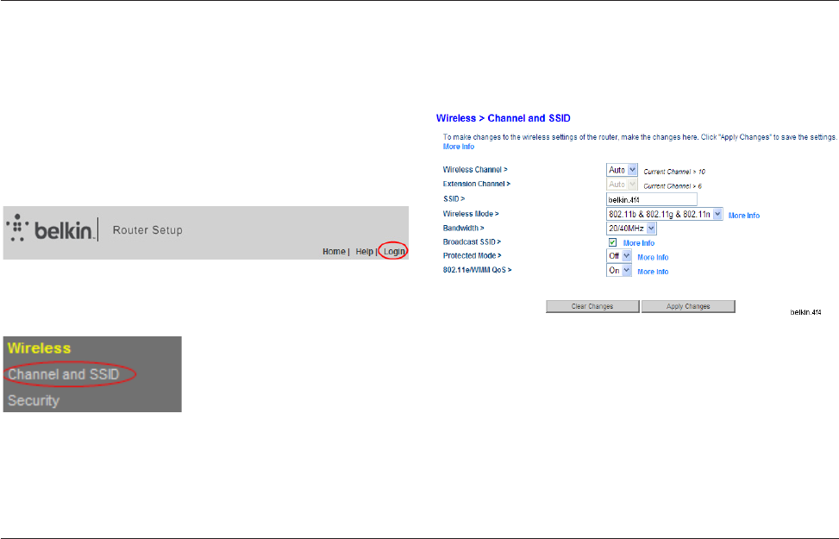Open More Info next to Protected Mode
The height and width of the screenshot is (539, 839).
(653, 258)
